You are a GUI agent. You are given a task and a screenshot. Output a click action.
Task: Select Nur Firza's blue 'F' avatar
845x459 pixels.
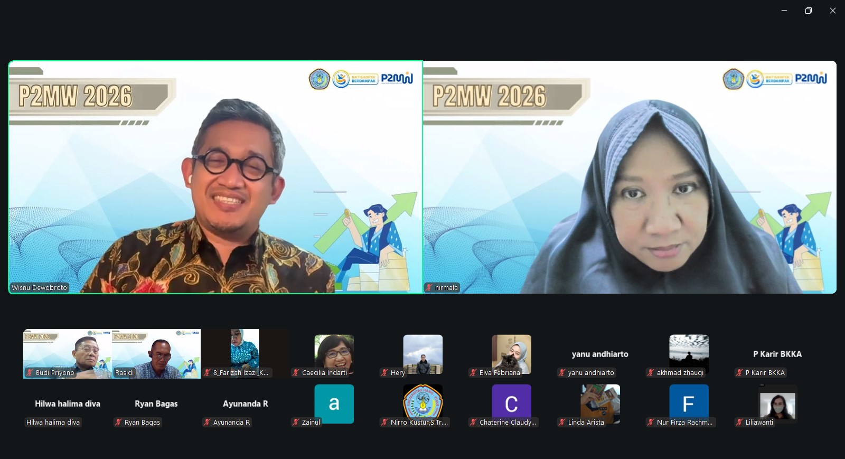[689, 404]
